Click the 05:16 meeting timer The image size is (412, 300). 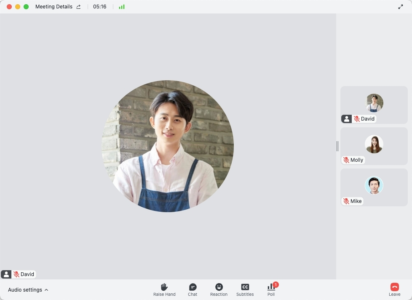coord(99,7)
